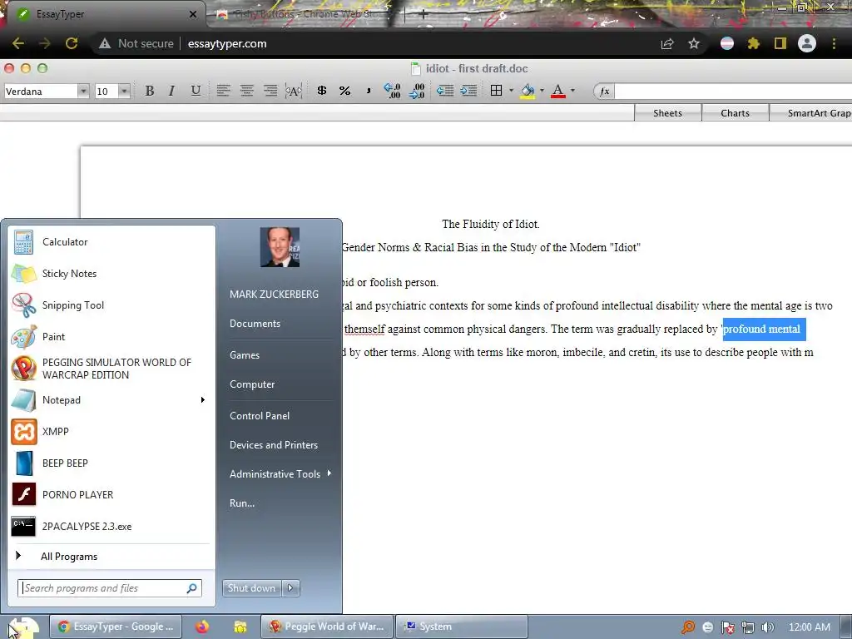The height and width of the screenshot is (639, 852).
Task: Expand the font color dropdown arrow
Action: (572, 91)
